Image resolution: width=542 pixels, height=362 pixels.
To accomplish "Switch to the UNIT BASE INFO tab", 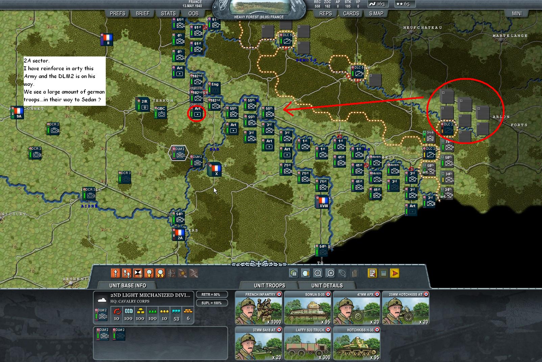I will coord(128,286).
